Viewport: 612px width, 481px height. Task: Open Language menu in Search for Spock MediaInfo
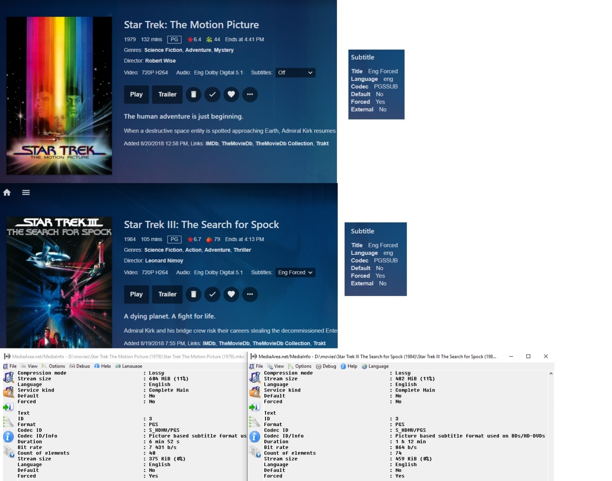click(x=375, y=366)
